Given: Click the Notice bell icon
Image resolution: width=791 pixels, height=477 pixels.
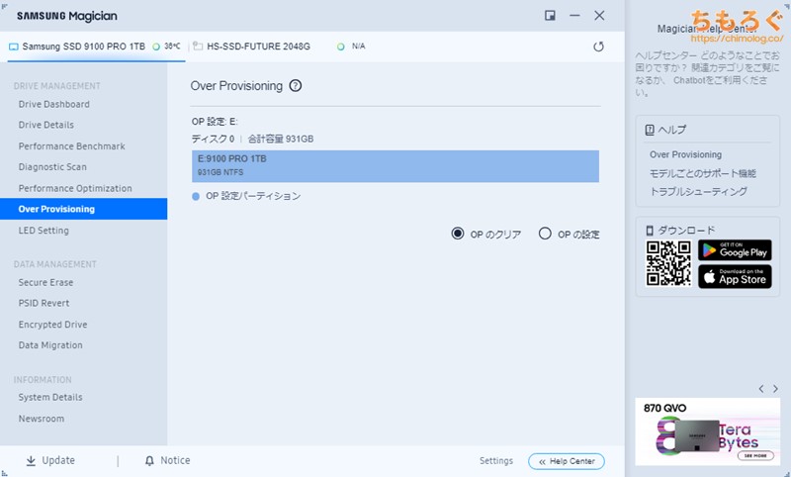Looking at the screenshot, I should pyautogui.click(x=149, y=460).
